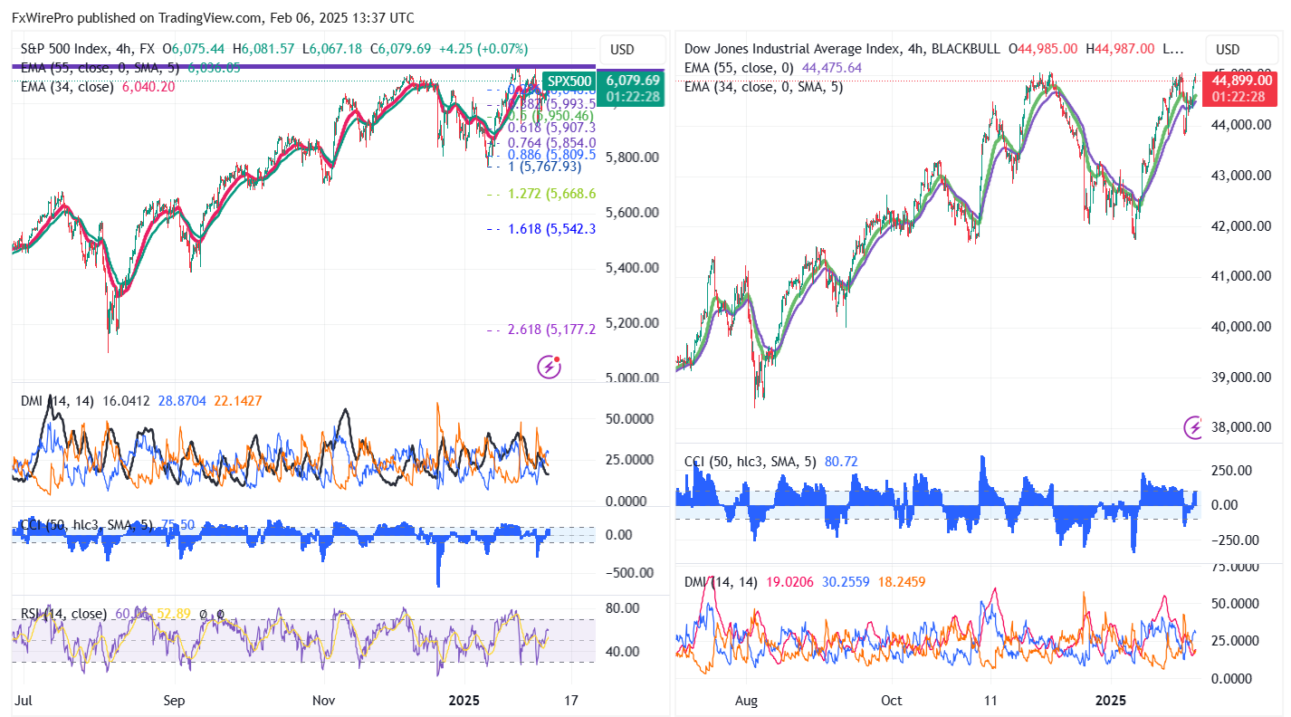Click the 250.00 CCI axis label

1231,471
